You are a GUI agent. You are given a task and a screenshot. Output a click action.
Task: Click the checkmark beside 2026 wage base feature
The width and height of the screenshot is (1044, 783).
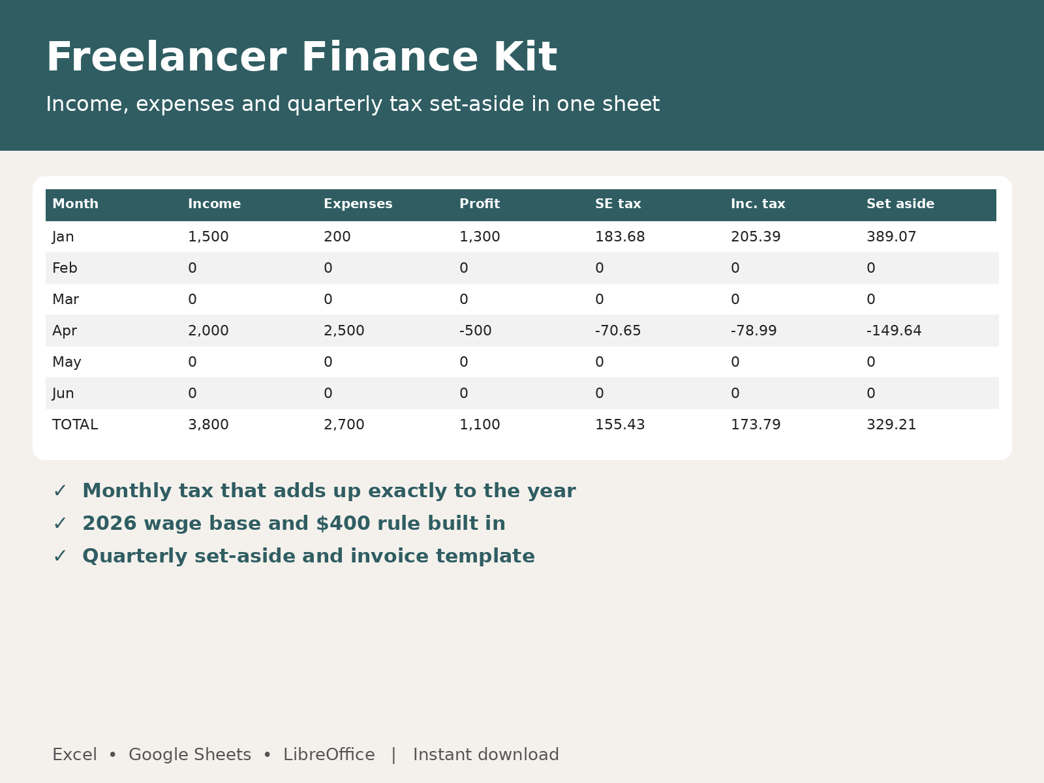[x=60, y=523]
